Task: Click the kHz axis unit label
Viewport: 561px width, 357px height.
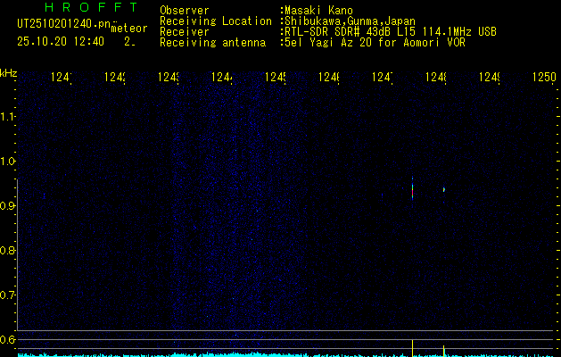Action: point(8,73)
